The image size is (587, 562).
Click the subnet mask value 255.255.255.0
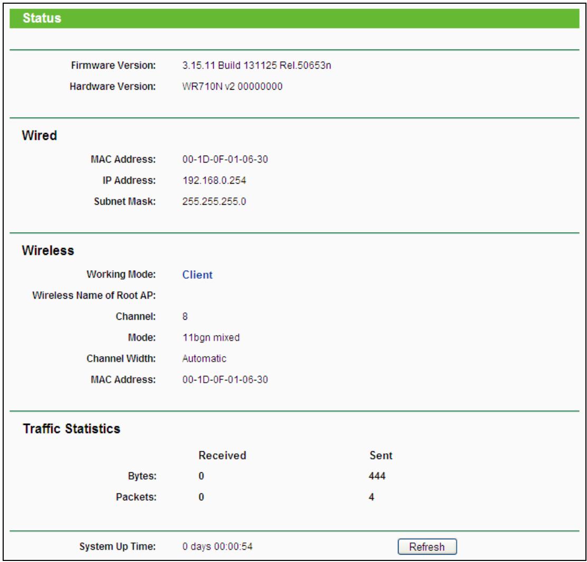(214, 201)
